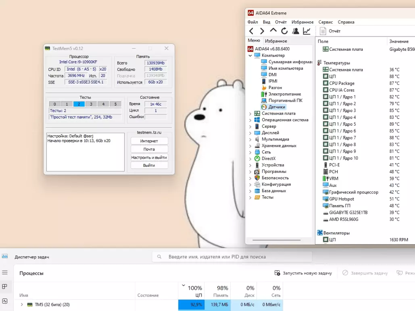This screenshot has width=415, height=311.
Task: Select the GIGABYTE G325E1TB drive row
Action: (365, 213)
